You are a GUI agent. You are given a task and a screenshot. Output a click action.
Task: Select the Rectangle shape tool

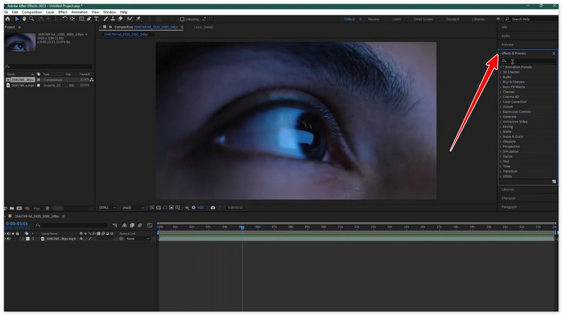pos(82,19)
